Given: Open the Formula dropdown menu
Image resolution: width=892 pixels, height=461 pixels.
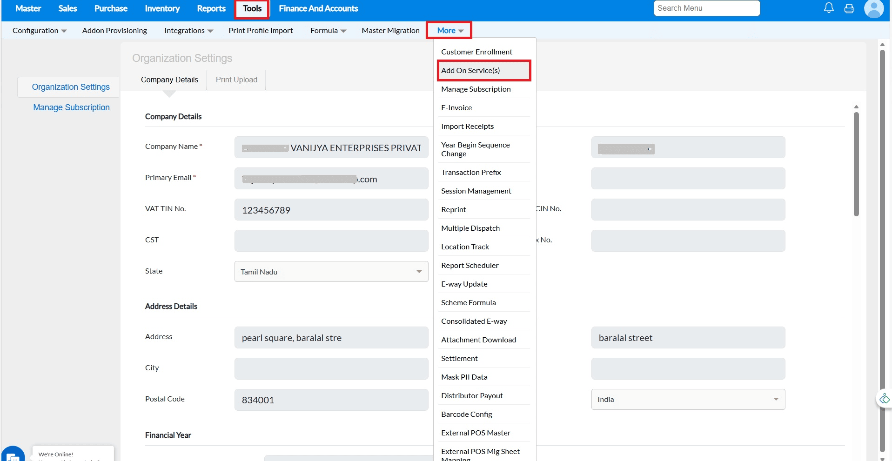Looking at the screenshot, I should click(328, 31).
